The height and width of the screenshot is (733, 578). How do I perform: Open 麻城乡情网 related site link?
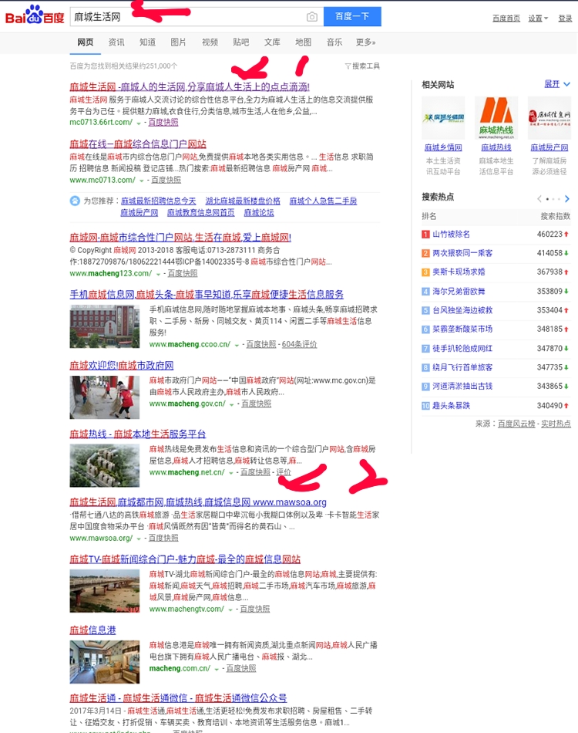point(444,147)
